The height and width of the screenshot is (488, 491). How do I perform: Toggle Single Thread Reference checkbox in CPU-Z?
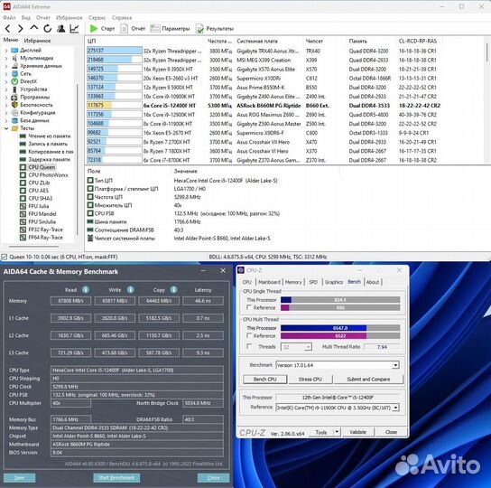pos(249,307)
